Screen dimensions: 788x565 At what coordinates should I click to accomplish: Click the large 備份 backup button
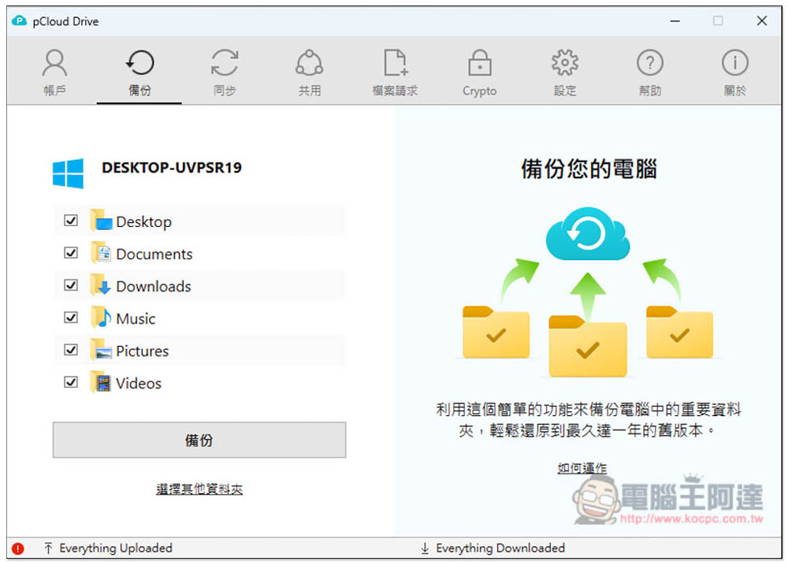(x=199, y=440)
